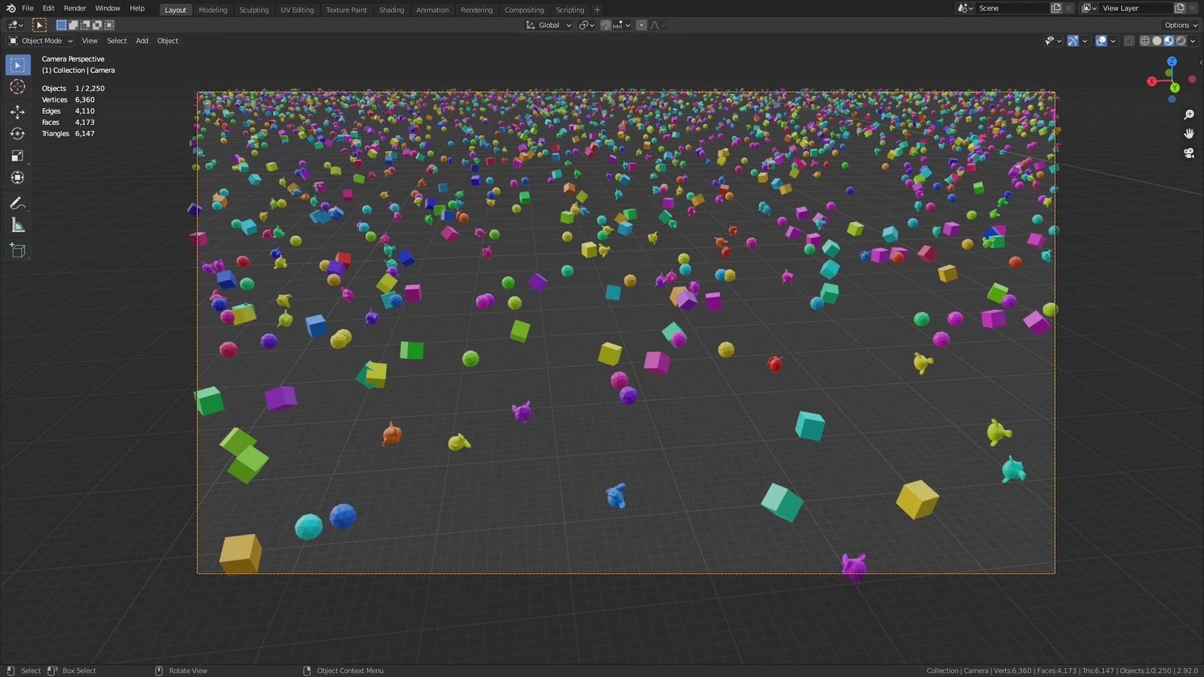Click the Options button in the header
Viewport: 1204px width, 677px height.
[x=1178, y=25]
